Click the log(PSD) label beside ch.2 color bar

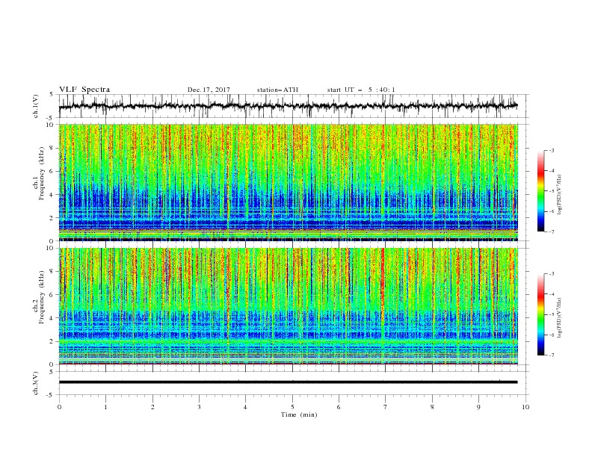[559, 318]
